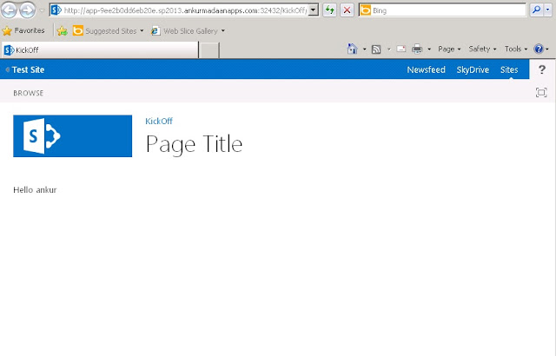Viewport: 556px width, 356px height.
Task: Run search with the magnifier icon
Action: click(x=537, y=10)
